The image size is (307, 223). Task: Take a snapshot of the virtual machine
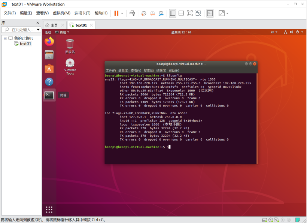pyautogui.click(x=144, y=13)
